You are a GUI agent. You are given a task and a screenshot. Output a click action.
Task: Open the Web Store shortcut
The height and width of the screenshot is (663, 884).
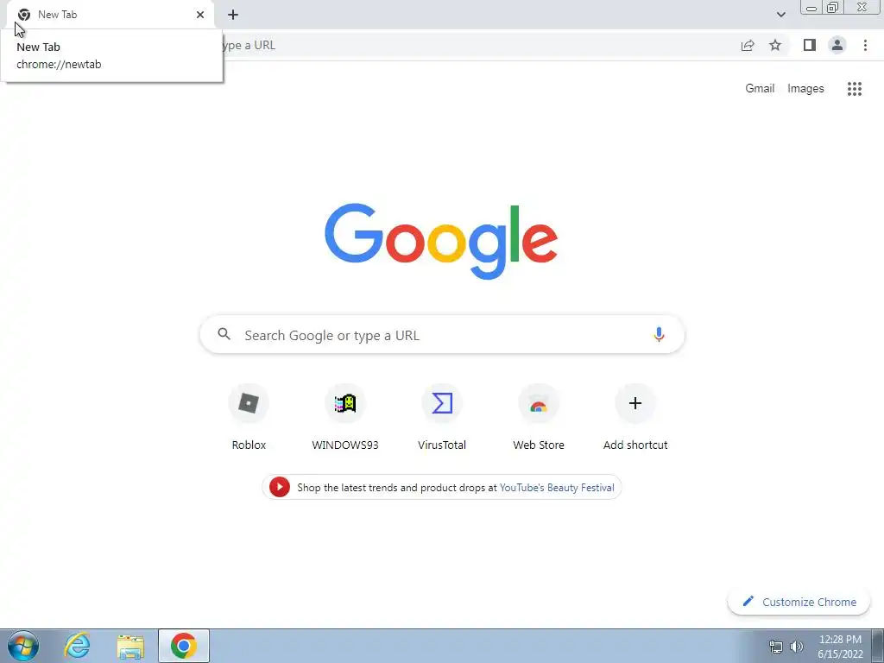coord(539,417)
